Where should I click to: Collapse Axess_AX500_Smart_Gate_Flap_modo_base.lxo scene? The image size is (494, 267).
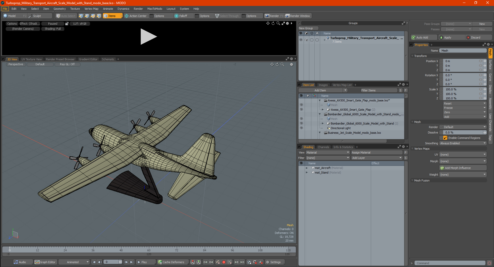tap(320, 100)
